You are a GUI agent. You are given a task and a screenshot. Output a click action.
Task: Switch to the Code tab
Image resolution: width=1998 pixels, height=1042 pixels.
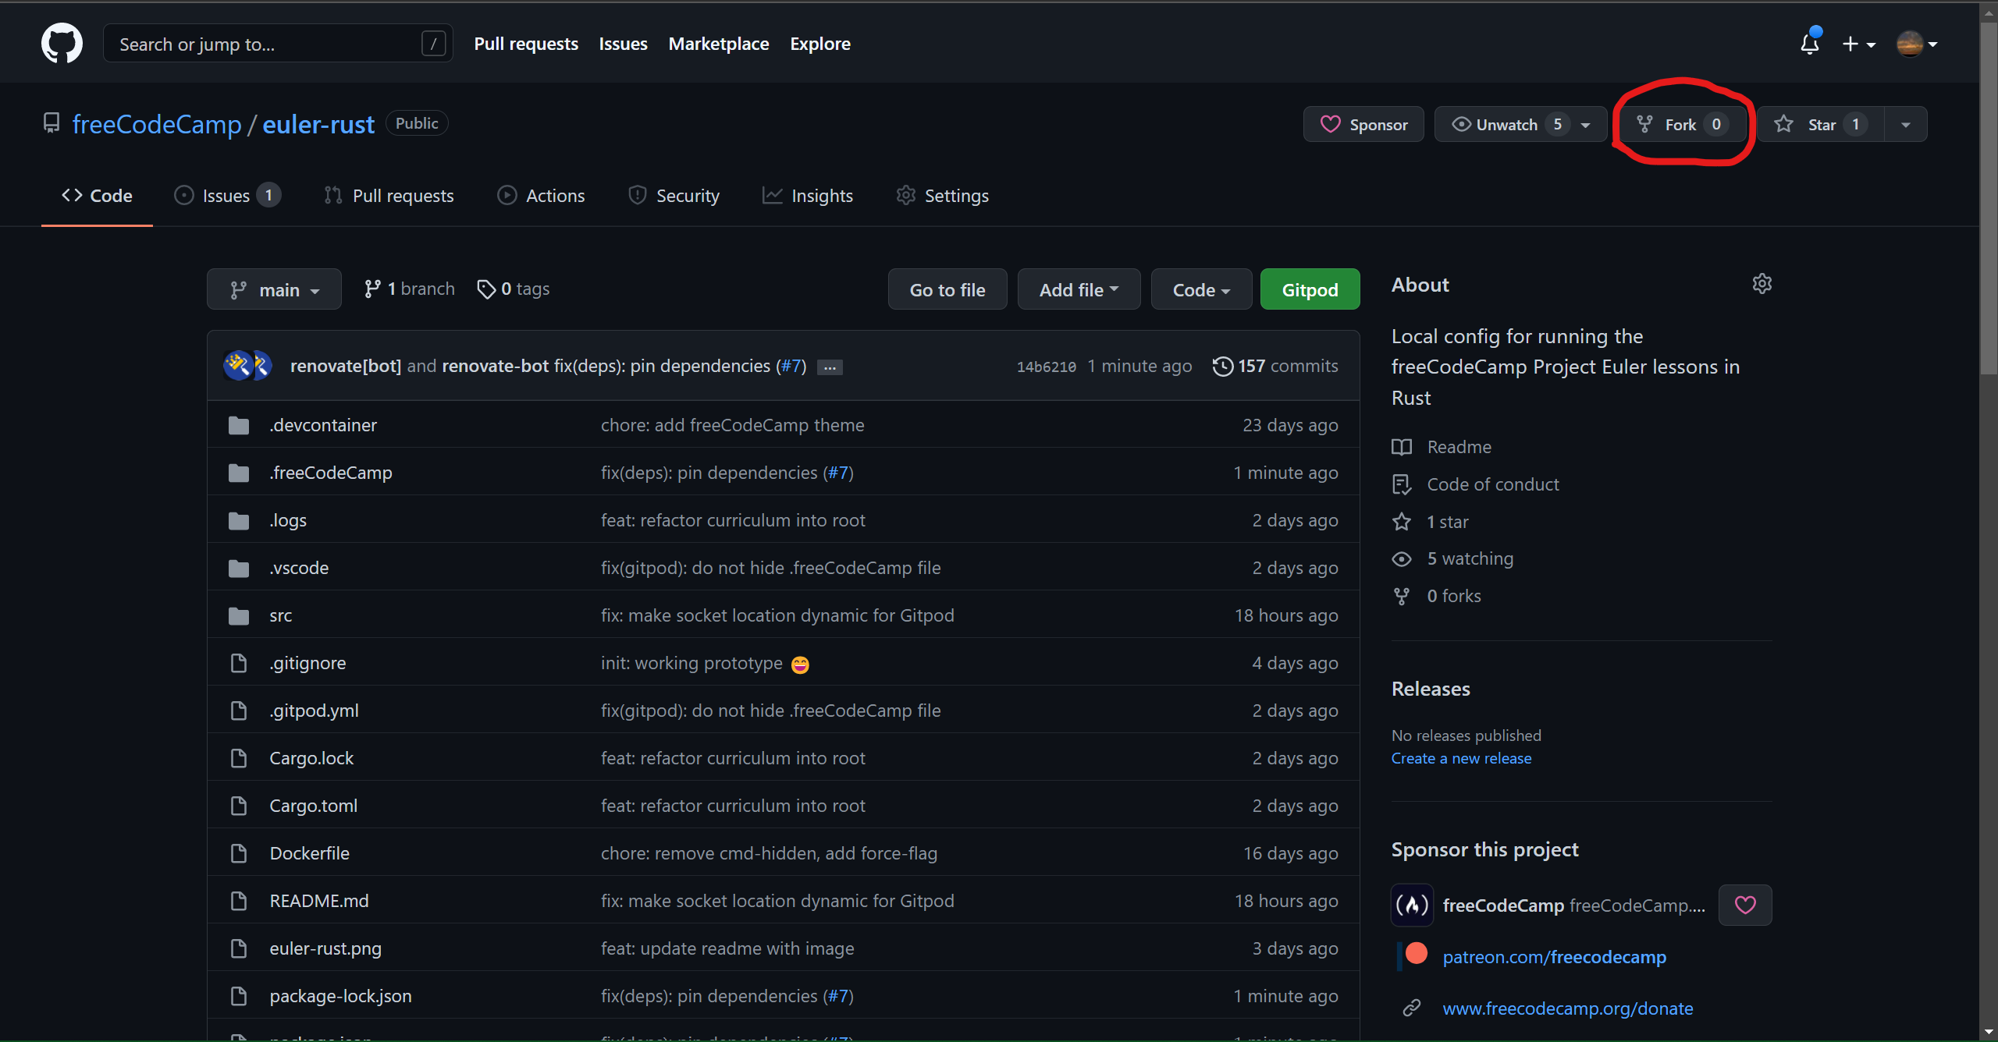pyautogui.click(x=97, y=196)
